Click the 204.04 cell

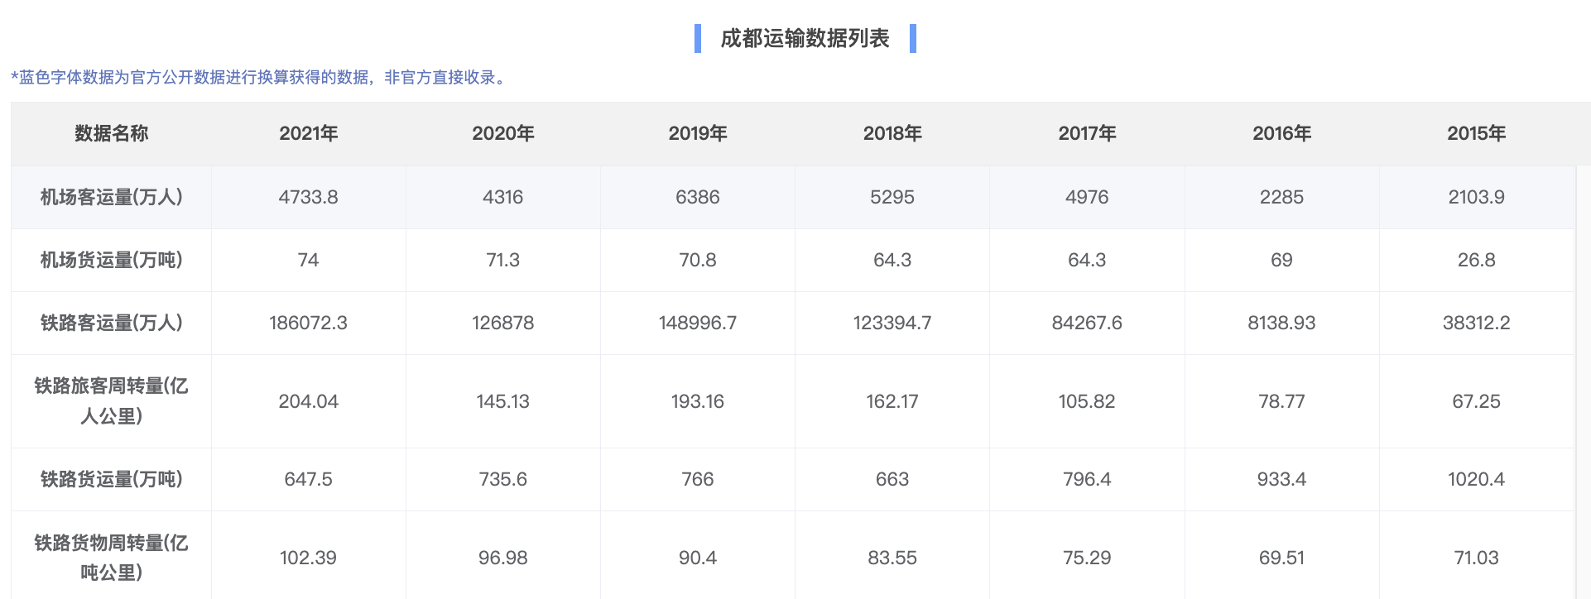coord(309,401)
